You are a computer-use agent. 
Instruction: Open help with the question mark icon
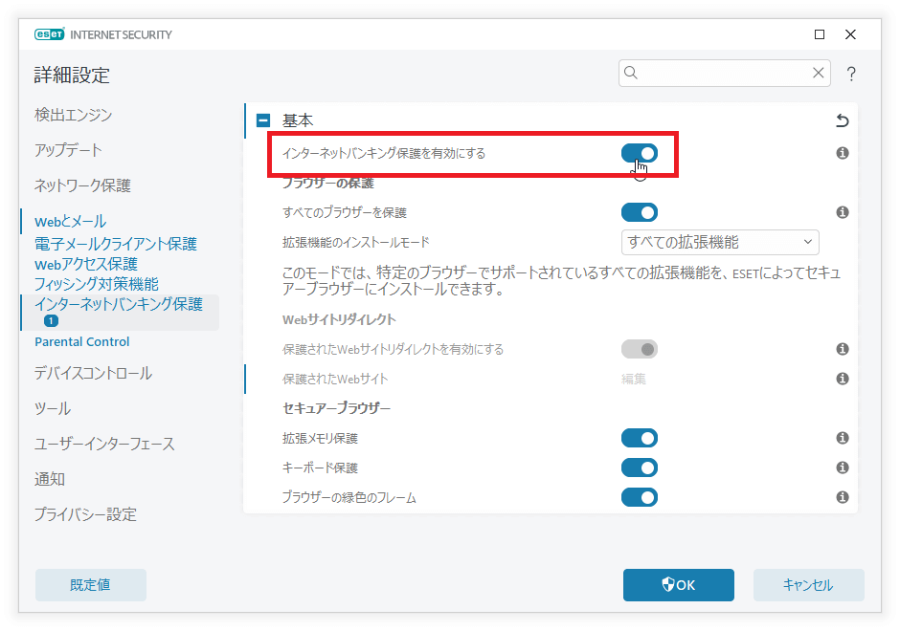tap(850, 74)
